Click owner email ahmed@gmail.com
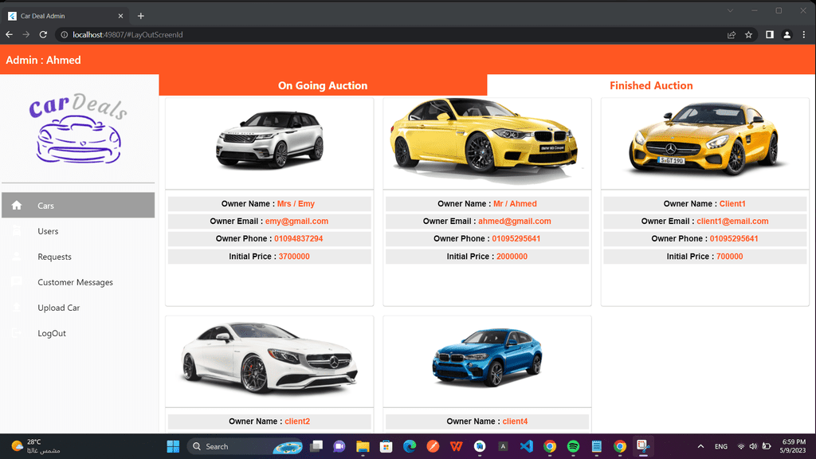816x459 pixels. pyautogui.click(x=515, y=222)
